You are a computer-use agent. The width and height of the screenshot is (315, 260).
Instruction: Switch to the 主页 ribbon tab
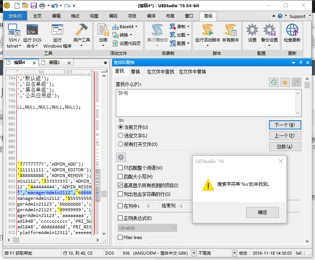[x=37, y=16]
